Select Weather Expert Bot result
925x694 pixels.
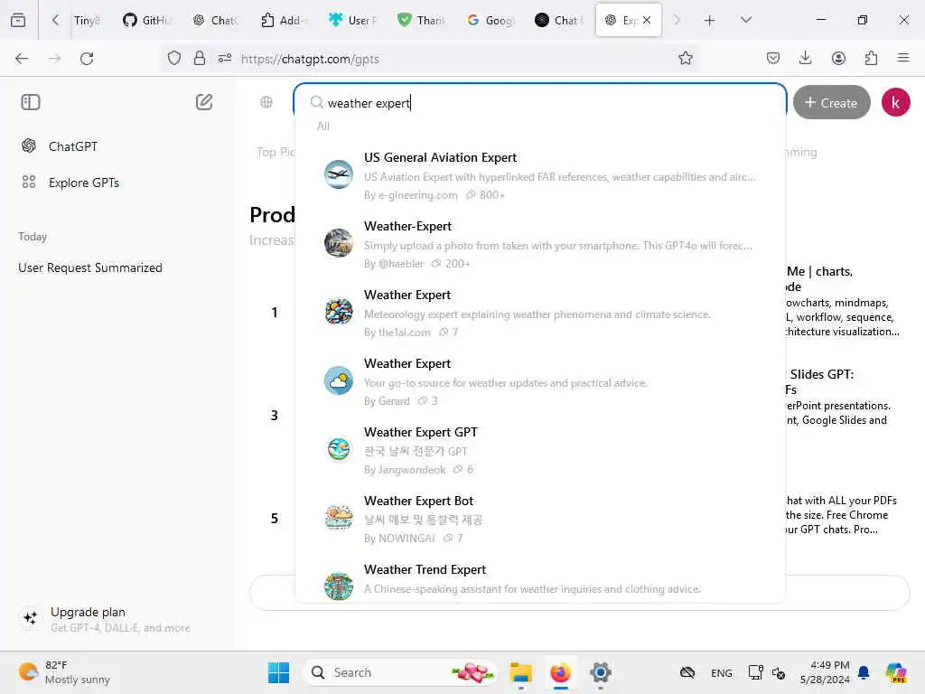540,519
